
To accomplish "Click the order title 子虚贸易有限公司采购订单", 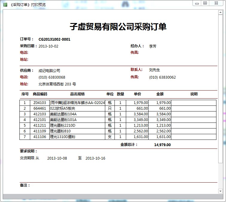I will click(118, 27).
